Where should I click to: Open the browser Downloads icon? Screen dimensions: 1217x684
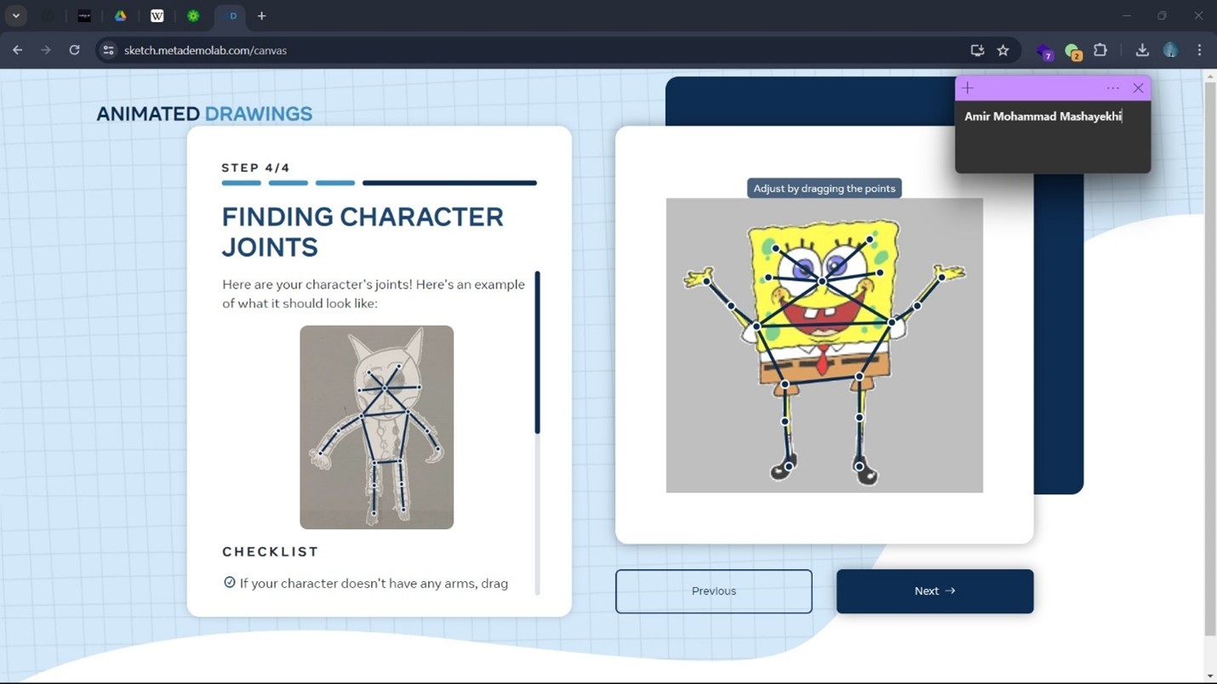[1142, 50]
